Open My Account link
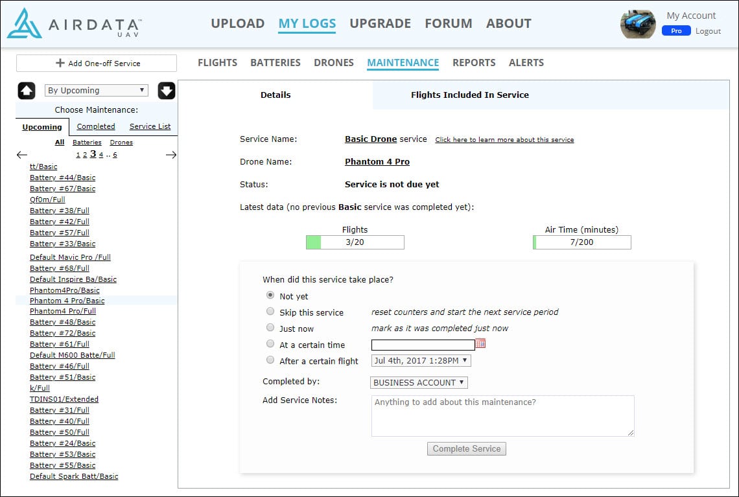This screenshot has width=739, height=497. pyautogui.click(x=691, y=16)
